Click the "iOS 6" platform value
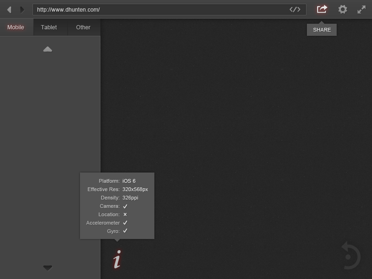 129,181
